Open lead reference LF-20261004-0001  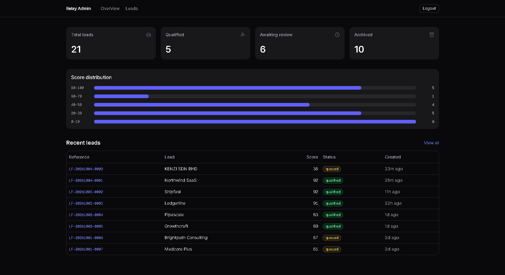point(86,181)
